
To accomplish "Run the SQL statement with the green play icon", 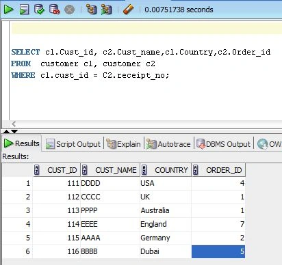I will pyautogui.click(x=9, y=10).
